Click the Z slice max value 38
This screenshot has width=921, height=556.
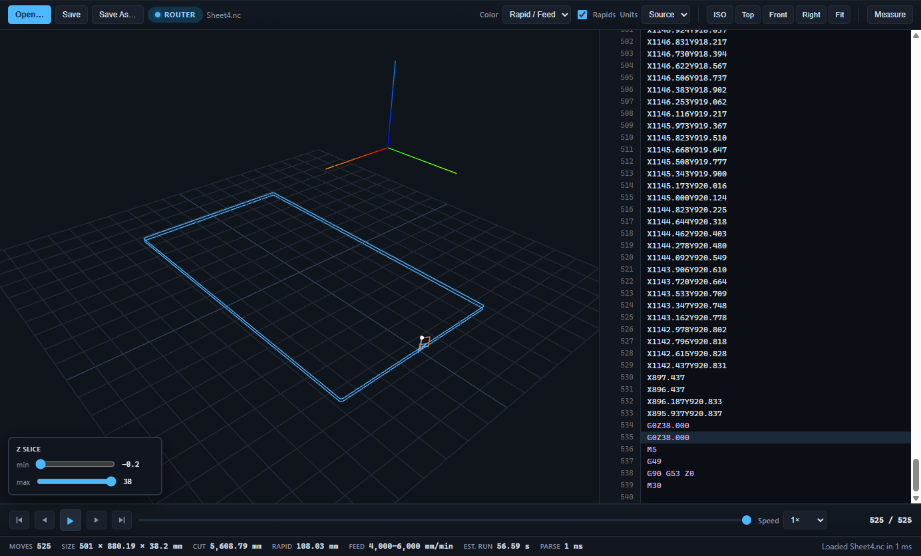coord(128,481)
